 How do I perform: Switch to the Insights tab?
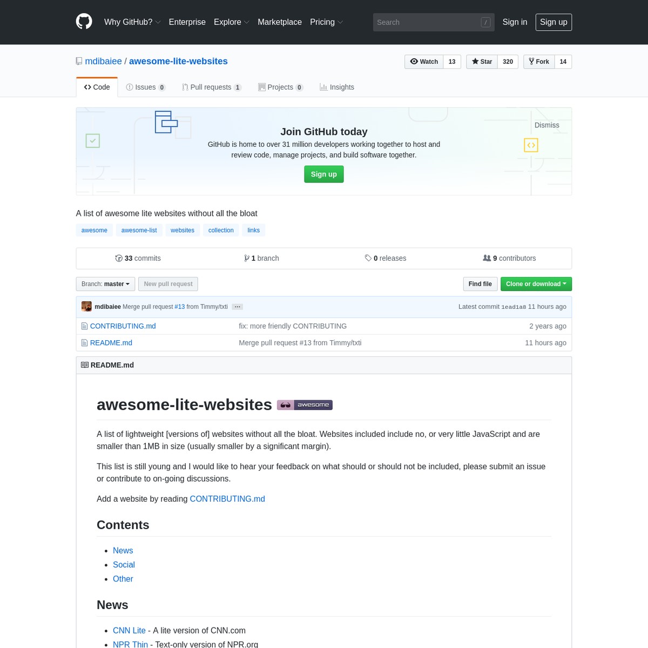(337, 87)
